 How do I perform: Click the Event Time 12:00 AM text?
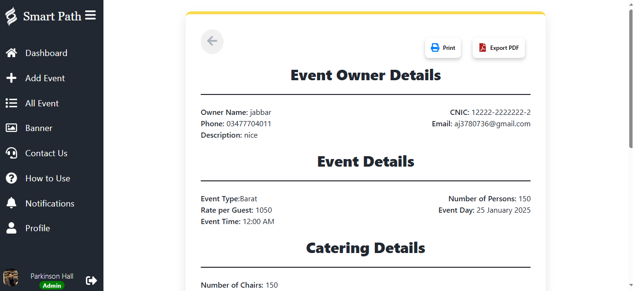coord(237,222)
